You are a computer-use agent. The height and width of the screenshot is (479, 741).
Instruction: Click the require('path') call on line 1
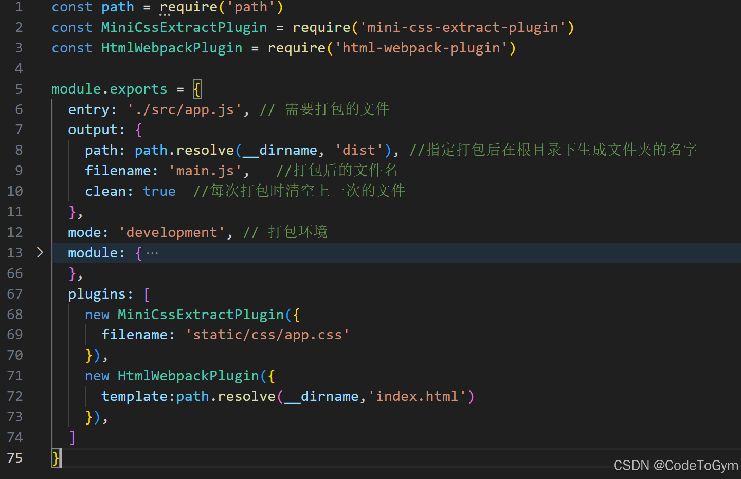[222, 7]
